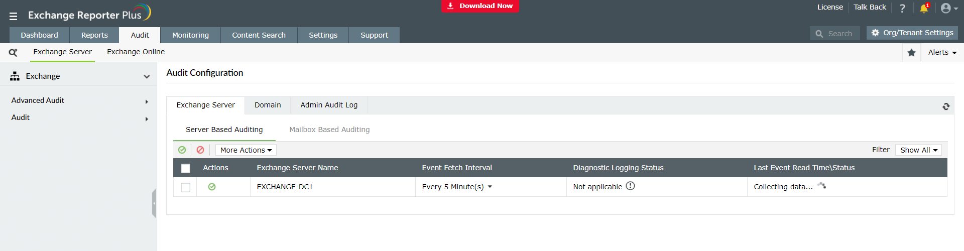Select the Exchange Server configuration tab
Viewport: 964px width, 251px height.
point(206,105)
